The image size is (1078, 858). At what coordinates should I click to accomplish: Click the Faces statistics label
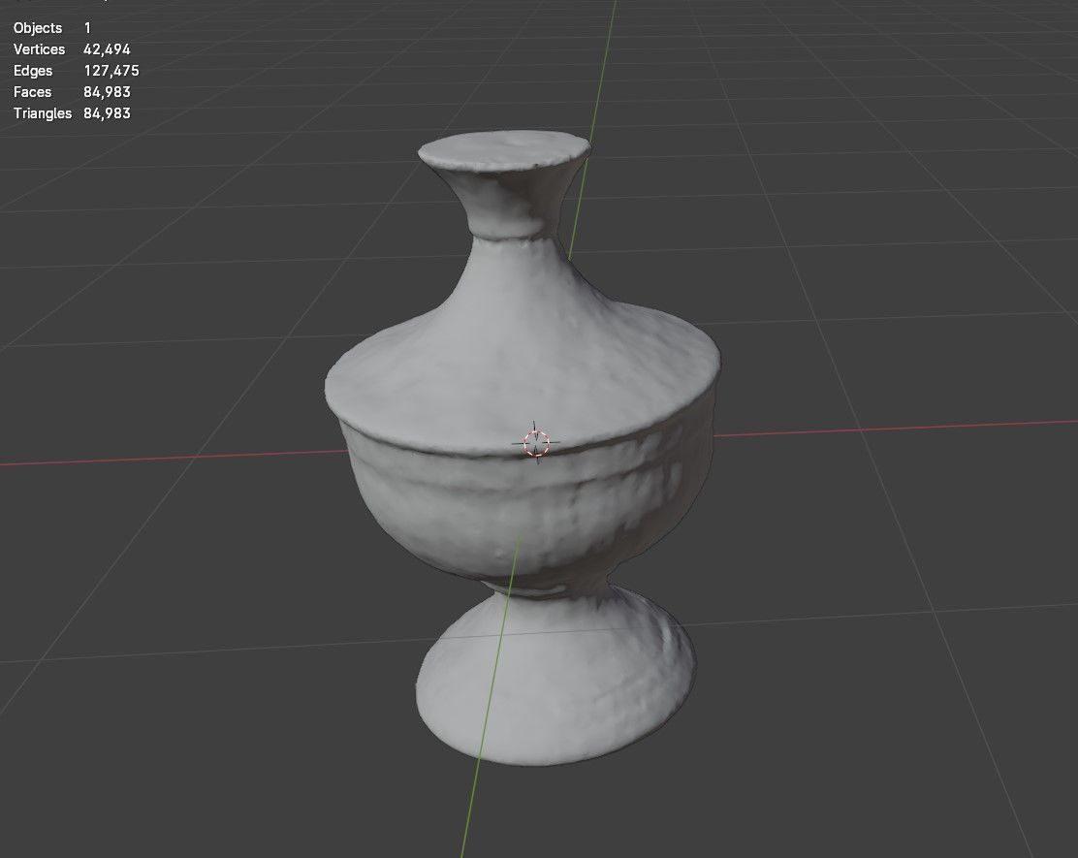[x=32, y=92]
